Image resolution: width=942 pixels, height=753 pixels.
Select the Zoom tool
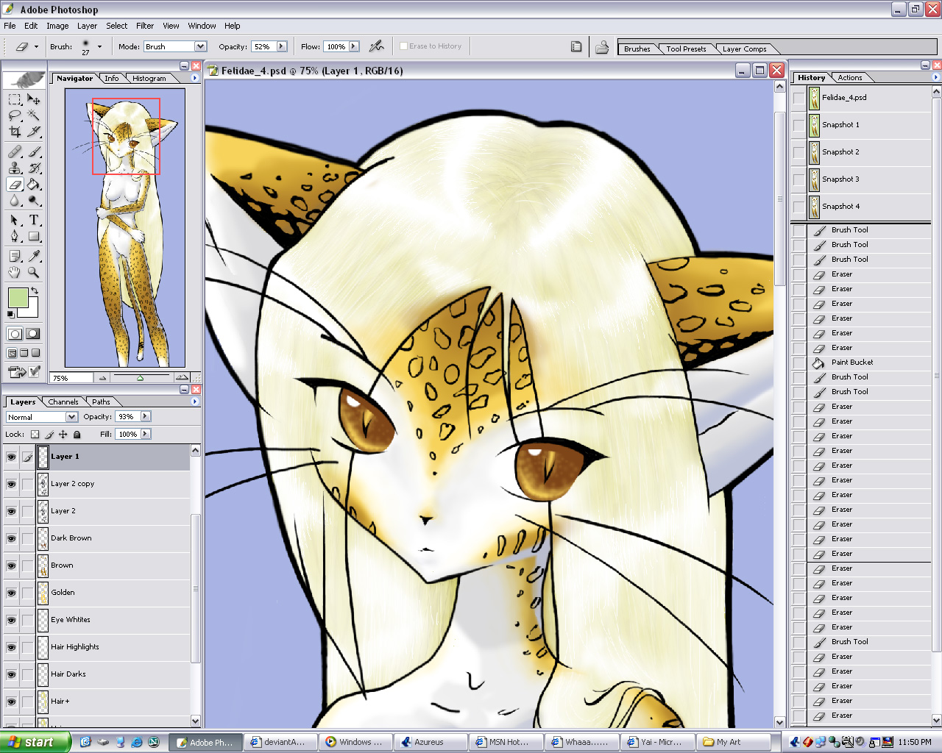34,272
